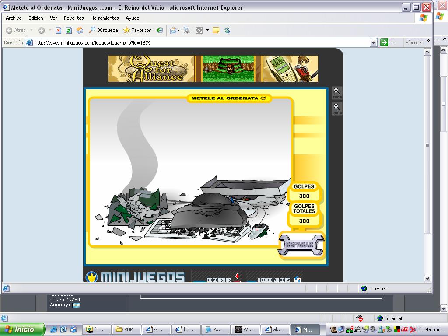Expand the Back history dropdown arrow
The image size is (448, 336).
[31, 30]
